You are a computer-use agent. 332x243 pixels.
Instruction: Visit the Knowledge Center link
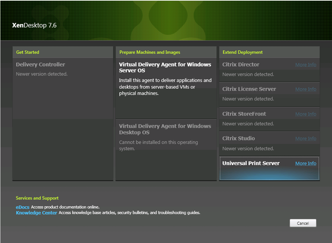coord(36,213)
